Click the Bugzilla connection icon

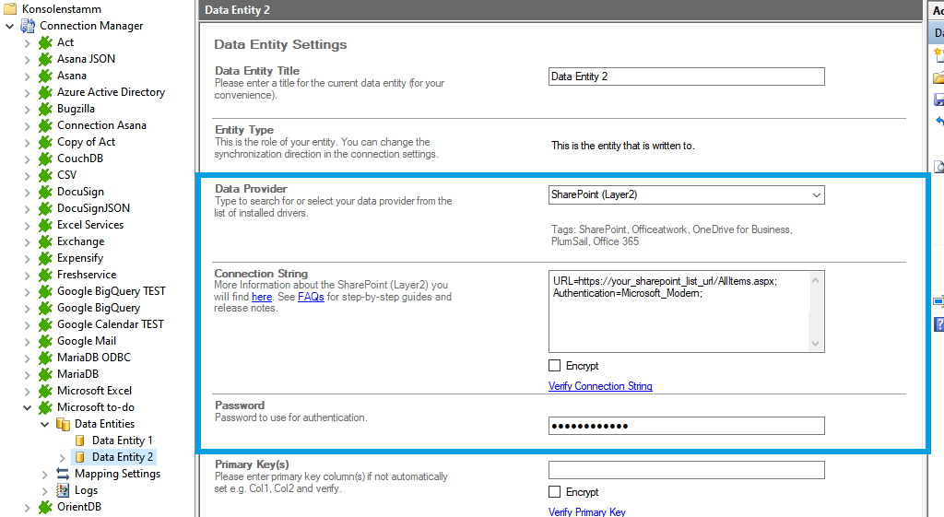coord(45,109)
